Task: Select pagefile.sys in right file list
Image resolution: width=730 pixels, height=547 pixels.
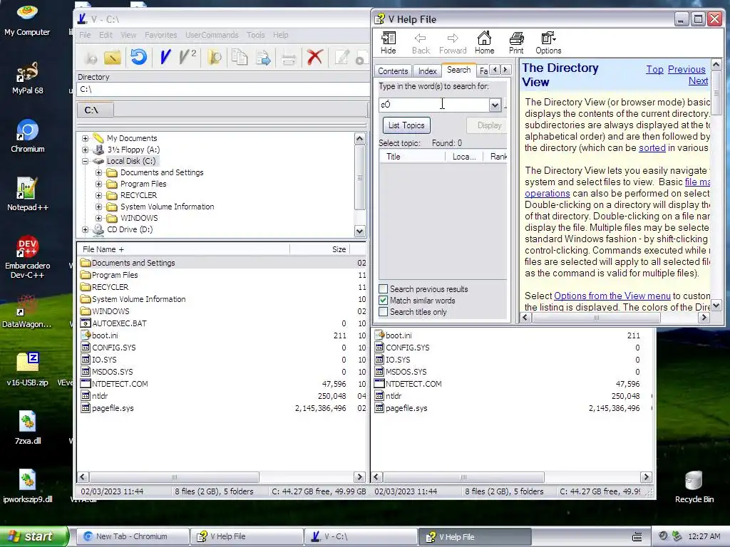Action: click(x=406, y=408)
